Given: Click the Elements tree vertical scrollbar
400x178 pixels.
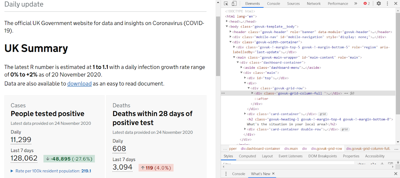Looking at the screenshot, I should pos(398,63).
